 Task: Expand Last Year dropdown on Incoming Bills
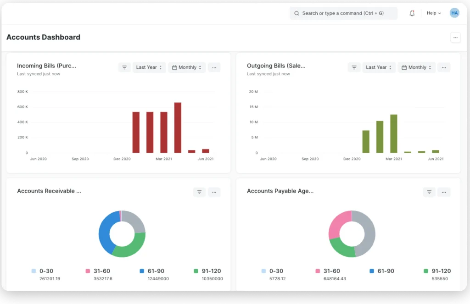tap(149, 67)
